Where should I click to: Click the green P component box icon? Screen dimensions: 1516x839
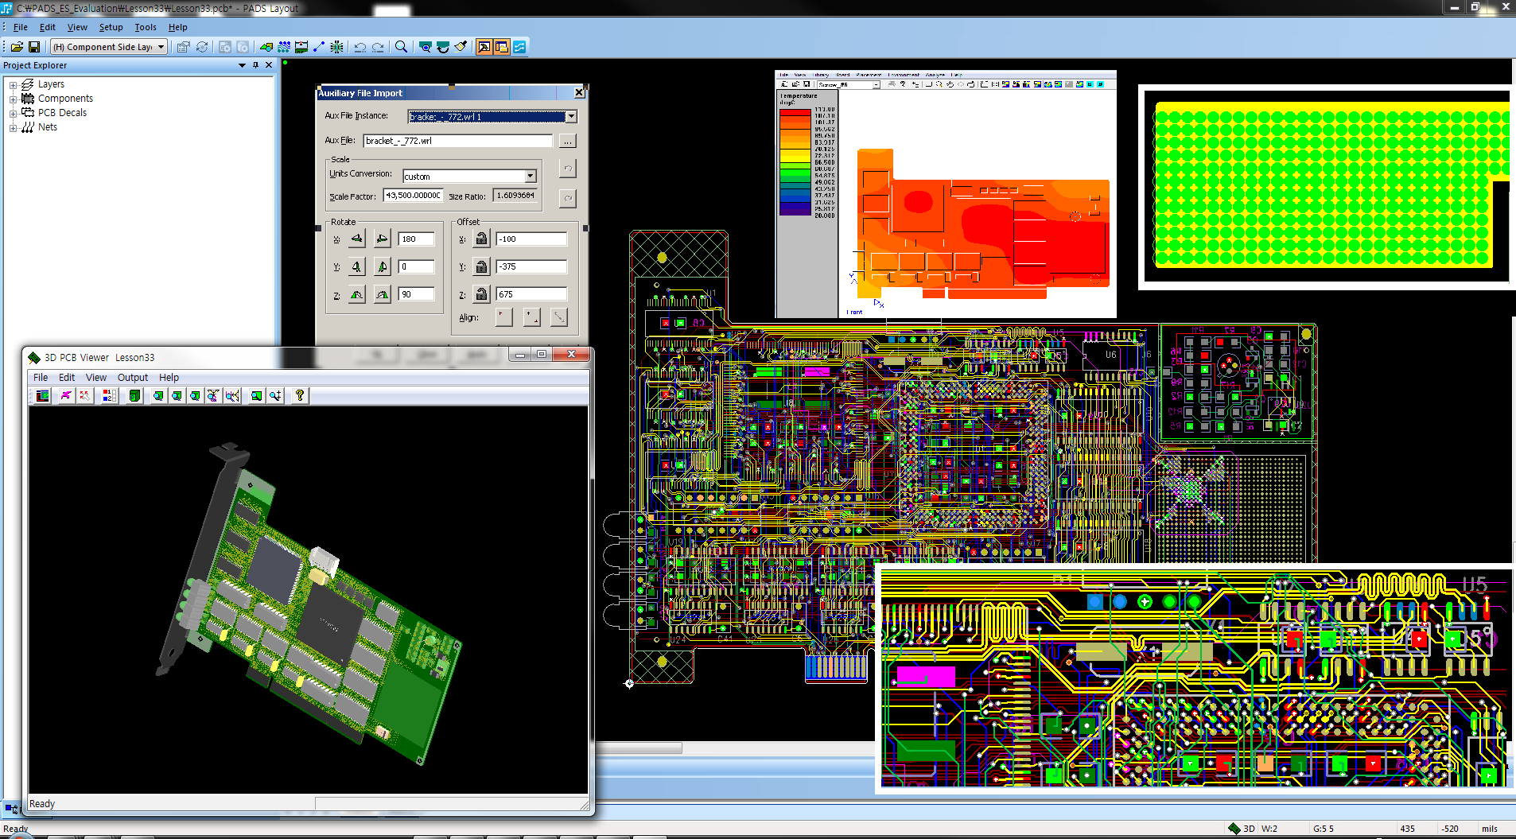click(x=134, y=395)
